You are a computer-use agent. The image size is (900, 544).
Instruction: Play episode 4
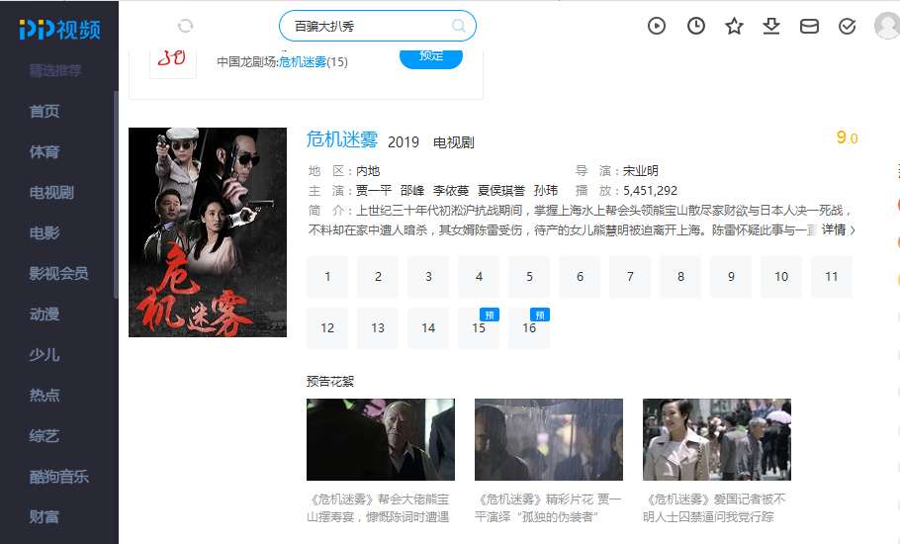pos(479,277)
